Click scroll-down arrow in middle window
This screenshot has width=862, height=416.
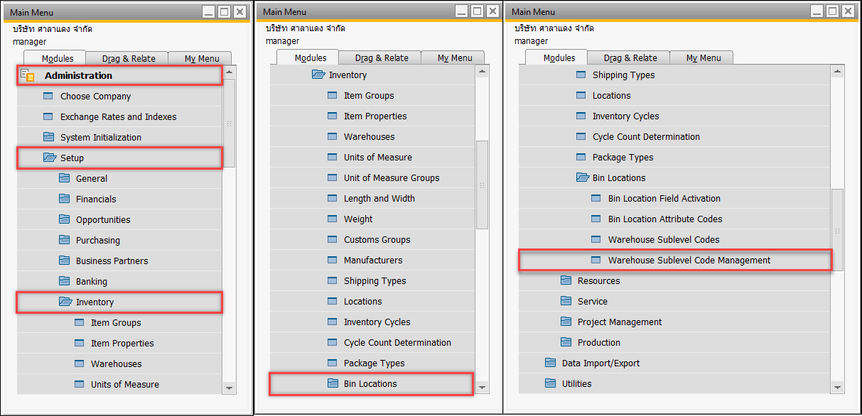point(483,387)
